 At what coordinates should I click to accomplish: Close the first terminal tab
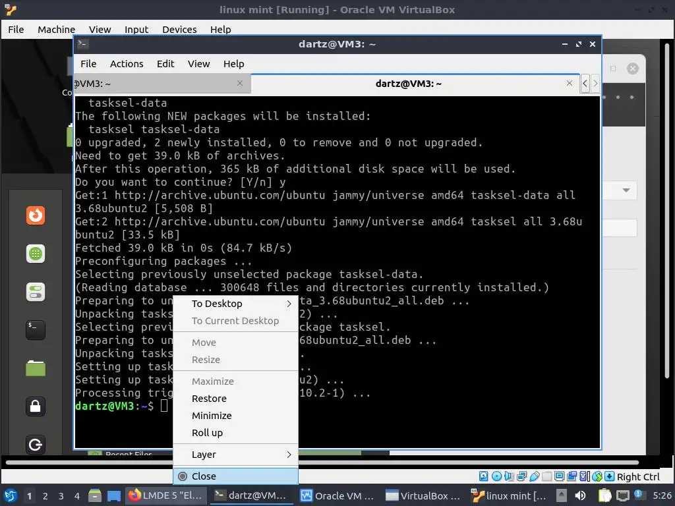[240, 83]
